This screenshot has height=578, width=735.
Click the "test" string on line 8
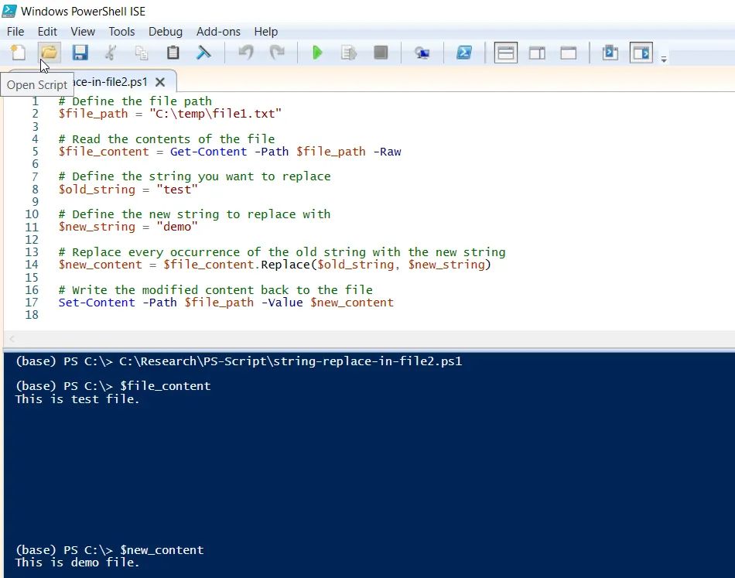click(177, 190)
